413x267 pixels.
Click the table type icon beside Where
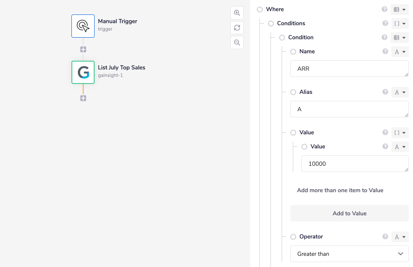400,9
